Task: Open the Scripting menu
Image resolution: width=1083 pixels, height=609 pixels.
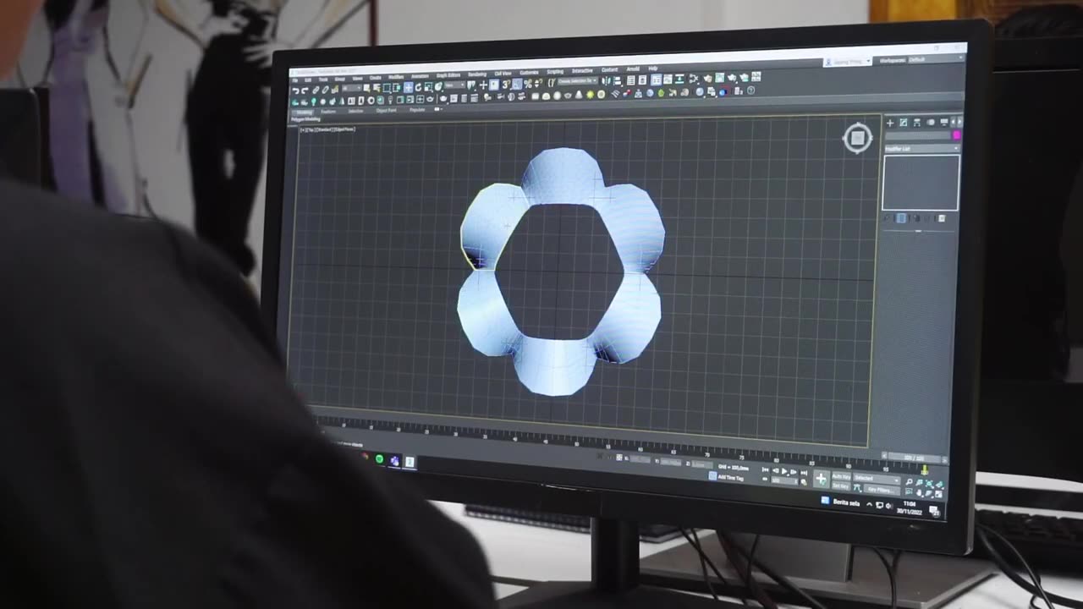Action: point(555,71)
